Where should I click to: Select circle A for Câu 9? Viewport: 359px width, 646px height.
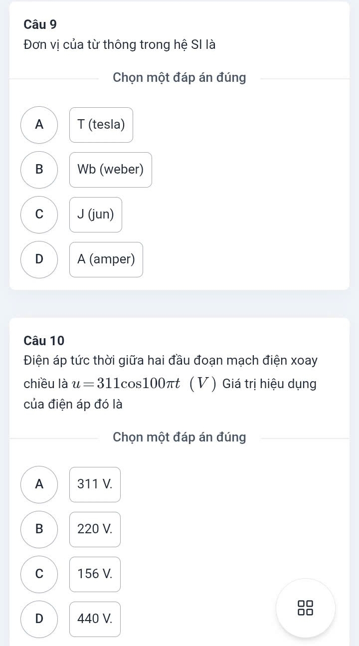[39, 125]
